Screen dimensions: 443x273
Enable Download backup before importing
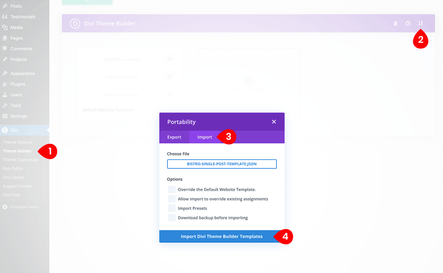click(x=172, y=218)
